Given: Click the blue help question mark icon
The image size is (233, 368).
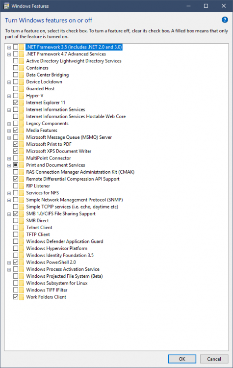Looking at the screenshot, I should [225, 20].
